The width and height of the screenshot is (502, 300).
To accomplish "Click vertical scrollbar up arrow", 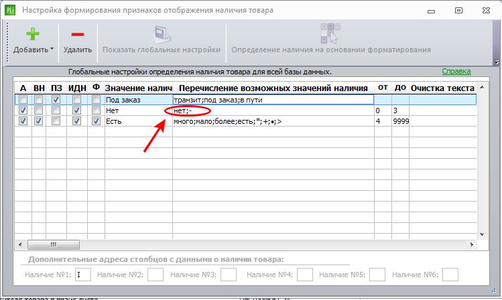I will click(482, 87).
